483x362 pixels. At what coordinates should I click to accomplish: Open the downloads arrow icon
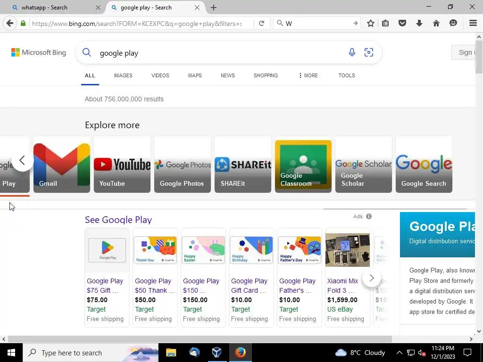click(419, 23)
